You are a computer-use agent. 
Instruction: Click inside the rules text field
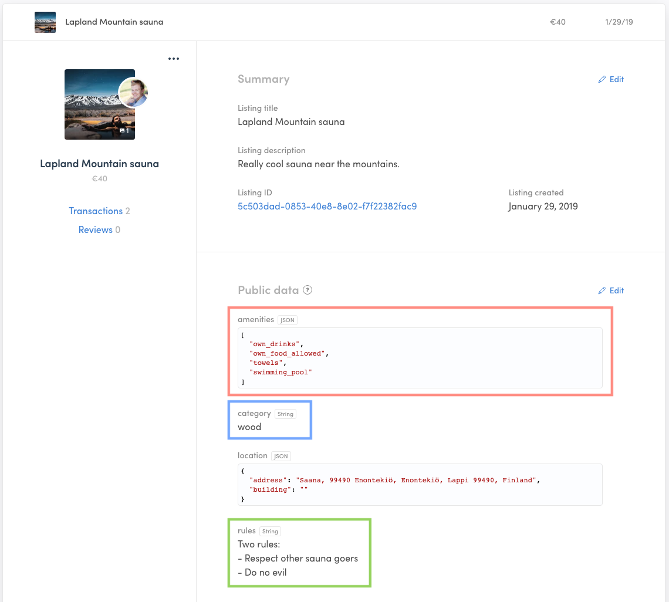[297, 558]
